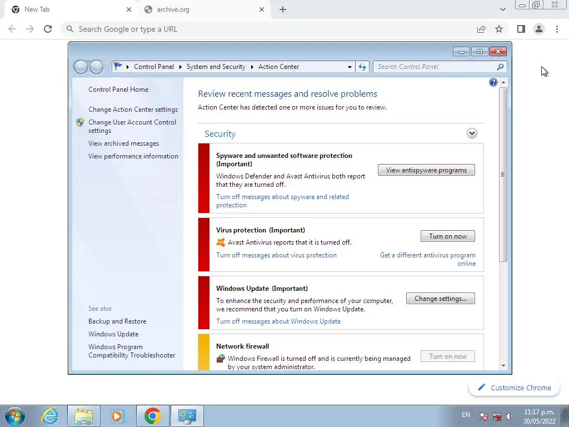Open the Chrome three-dot menu
Image resolution: width=569 pixels, height=427 pixels.
point(557,29)
